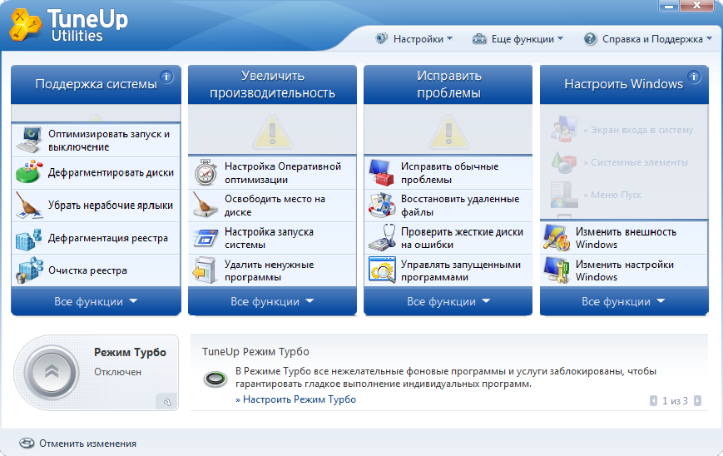Open the Системные элементы link
Screen dimensions: 723x456
[636, 162]
